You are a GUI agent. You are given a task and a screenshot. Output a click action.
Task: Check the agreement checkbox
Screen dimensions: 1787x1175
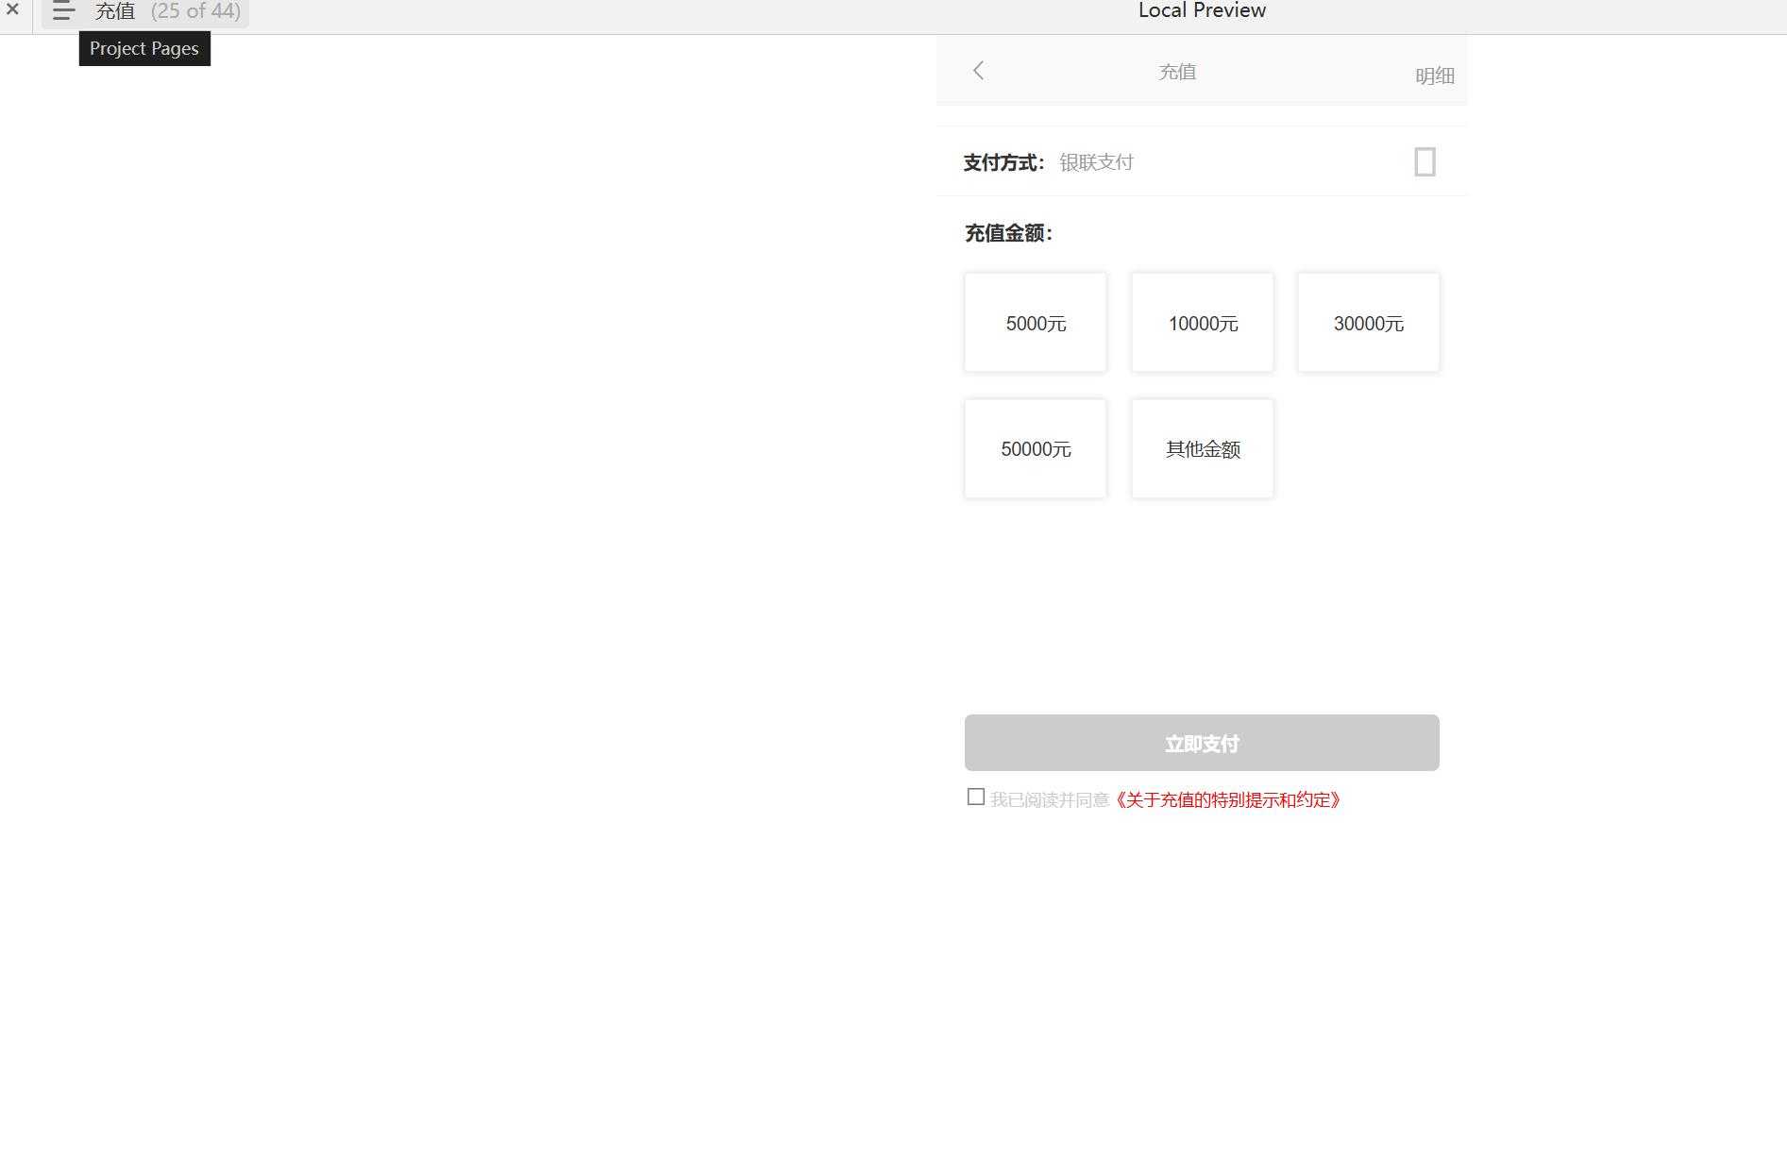tap(975, 797)
